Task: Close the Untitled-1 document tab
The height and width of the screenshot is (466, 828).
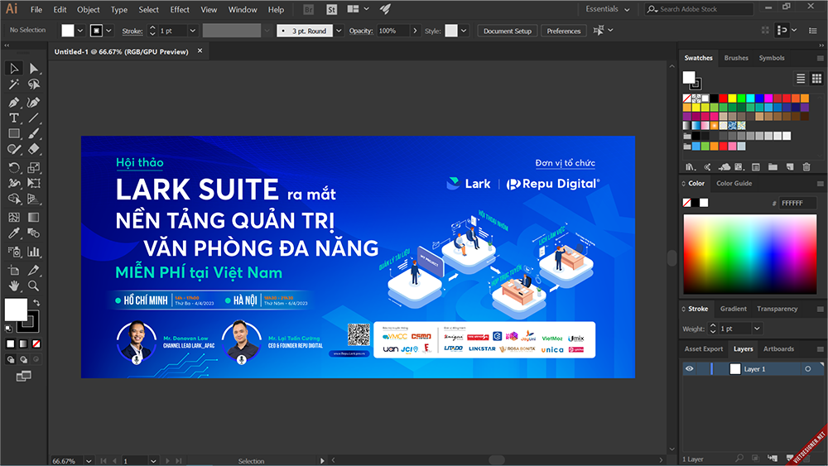Action: point(200,51)
